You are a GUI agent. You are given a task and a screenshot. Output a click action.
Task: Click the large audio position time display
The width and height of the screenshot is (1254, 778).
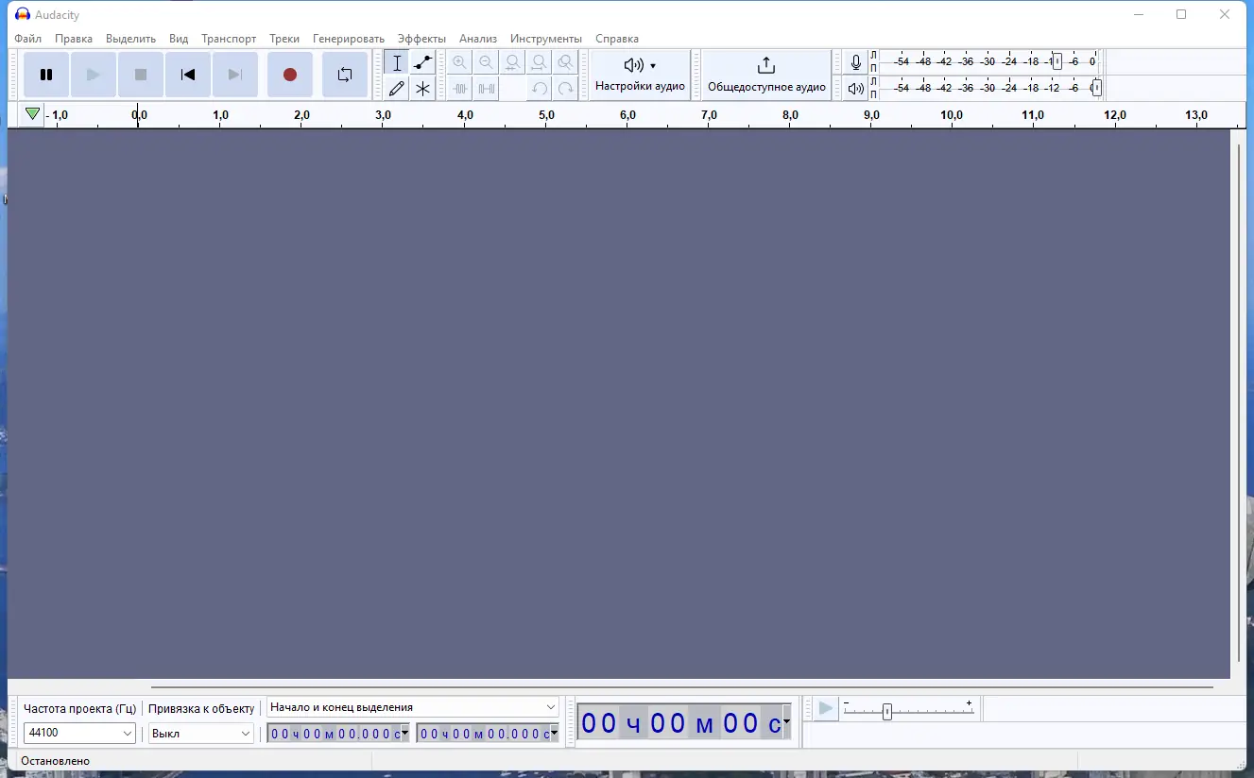tap(679, 723)
